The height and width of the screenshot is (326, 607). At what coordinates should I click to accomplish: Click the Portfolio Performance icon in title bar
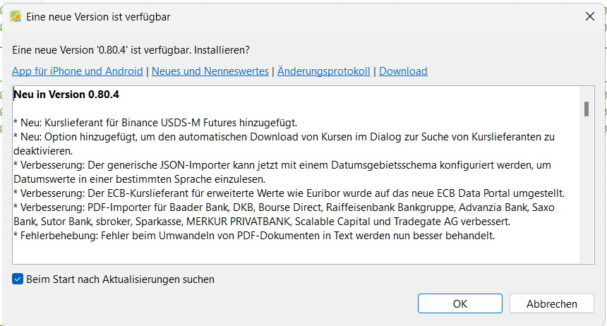[16, 16]
